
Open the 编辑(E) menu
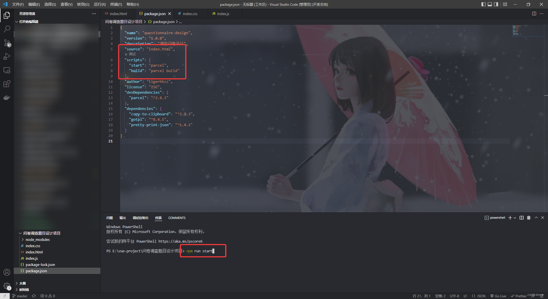pyautogui.click(x=34, y=4)
